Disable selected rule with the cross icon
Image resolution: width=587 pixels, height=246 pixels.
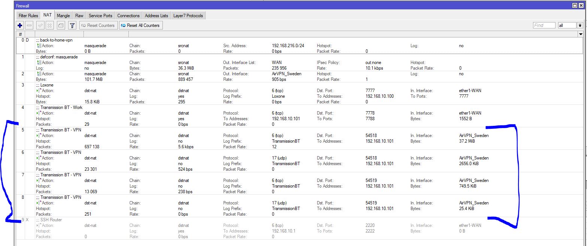coord(49,25)
